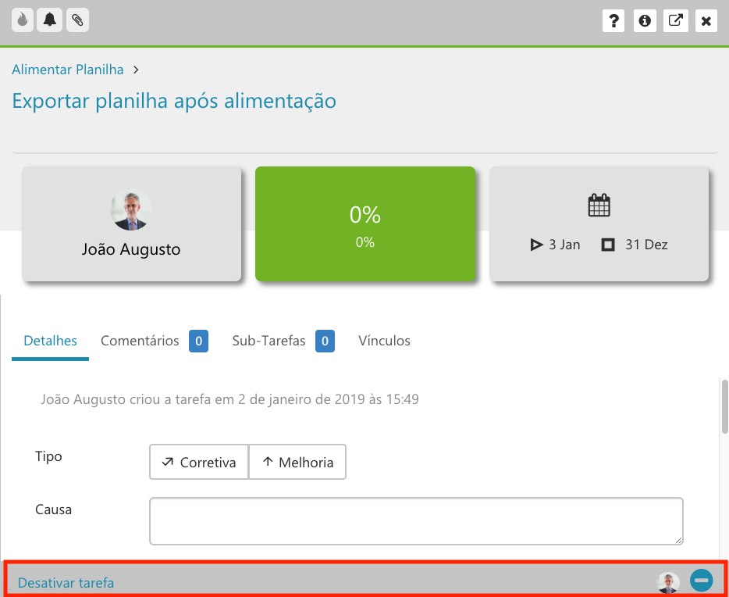Open task in new window icon
729x597 pixels.
(x=675, y=21)
